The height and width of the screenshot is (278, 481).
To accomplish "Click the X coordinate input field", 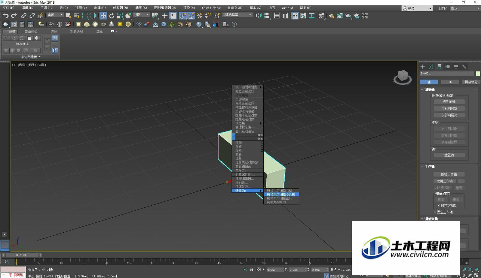I will coord(274,270).
